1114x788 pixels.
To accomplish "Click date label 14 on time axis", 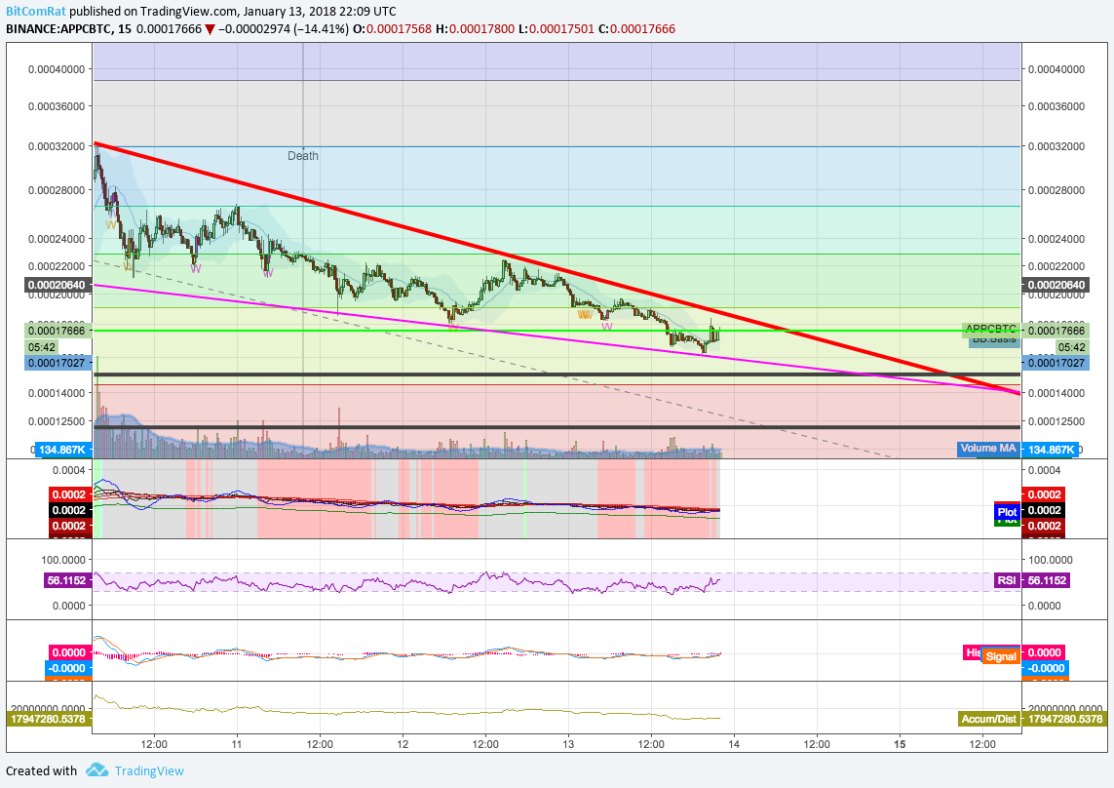I will [734, 744].
